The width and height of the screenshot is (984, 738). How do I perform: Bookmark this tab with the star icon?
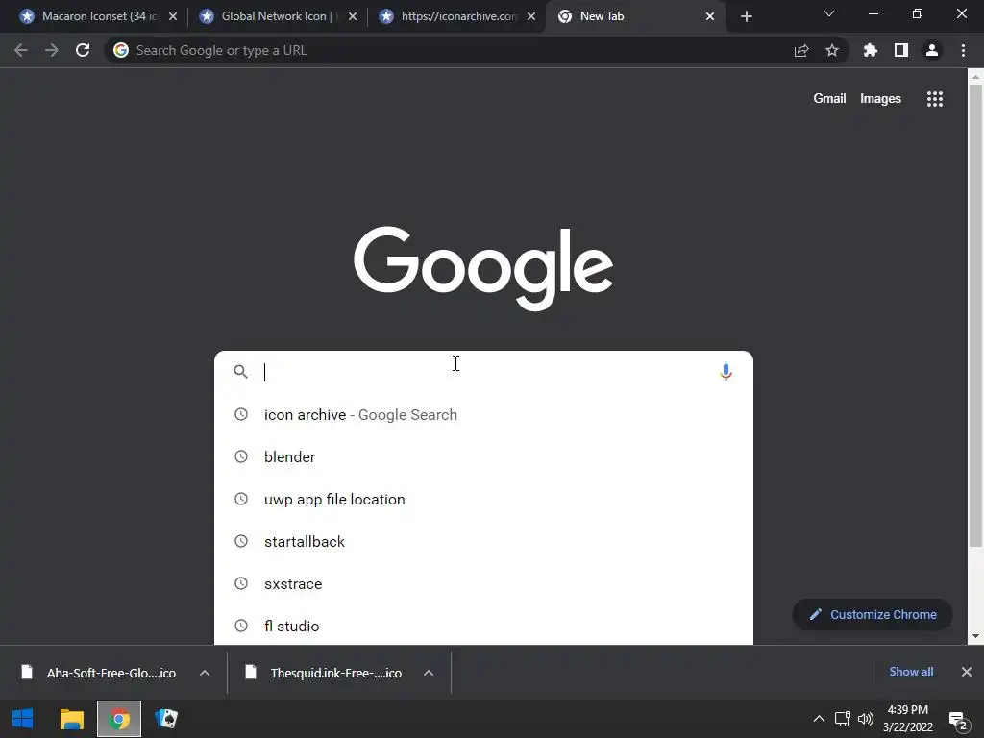pyautogui.click(x=832, y=50)
